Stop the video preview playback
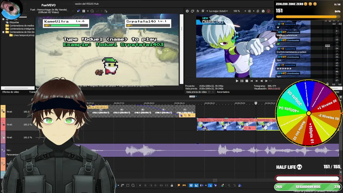Viewport: 343px width, 193px height. (247, 81)
